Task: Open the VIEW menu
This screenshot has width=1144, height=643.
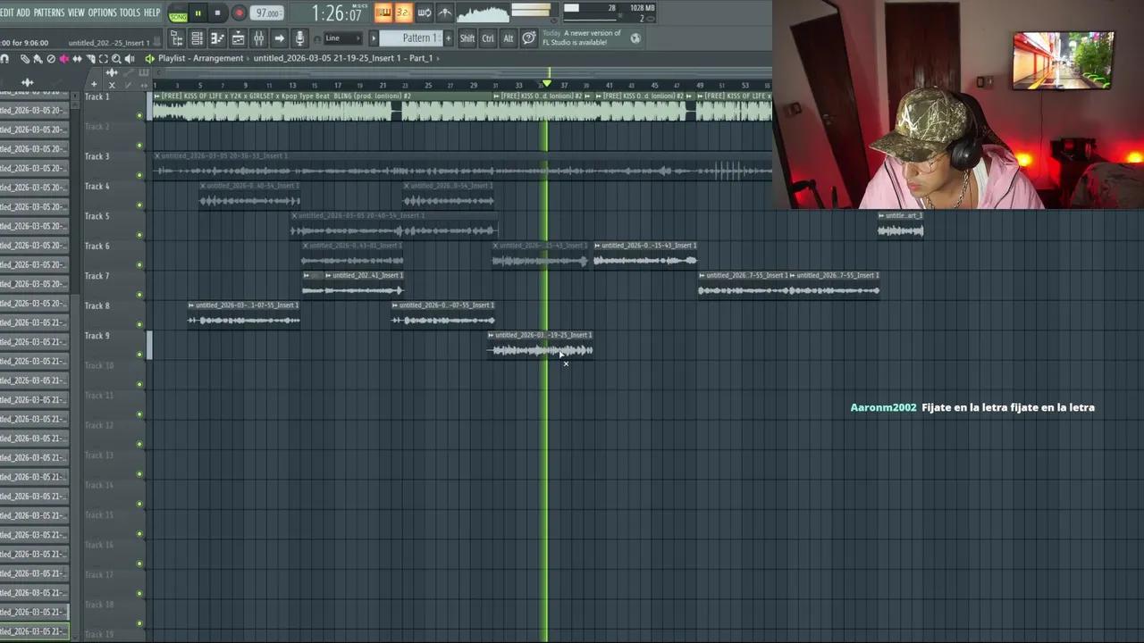Action: pos(76,13)
